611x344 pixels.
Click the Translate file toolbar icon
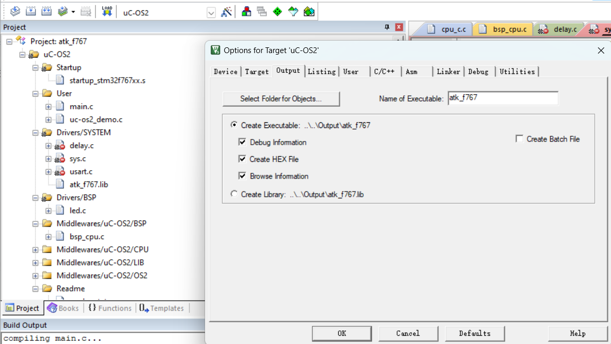pyautogui.click(x=15, y=11)
